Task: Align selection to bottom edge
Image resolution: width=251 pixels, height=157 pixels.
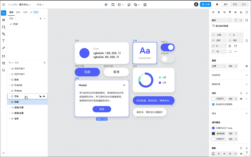Action: point(241,12)
